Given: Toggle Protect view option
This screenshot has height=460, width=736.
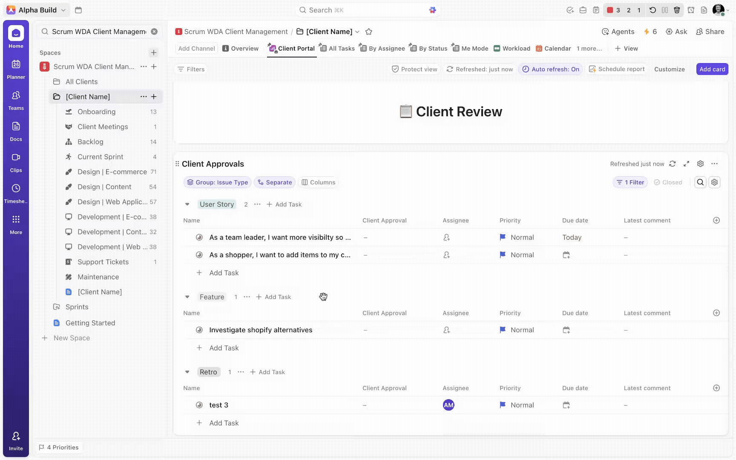Looking at the screenshot, I should click(414, 69).
